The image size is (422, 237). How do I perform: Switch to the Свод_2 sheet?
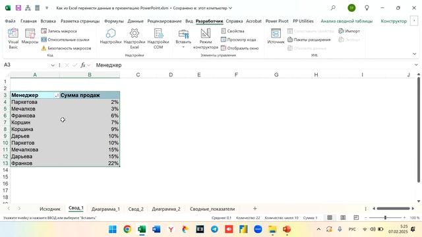click(136, 209)
